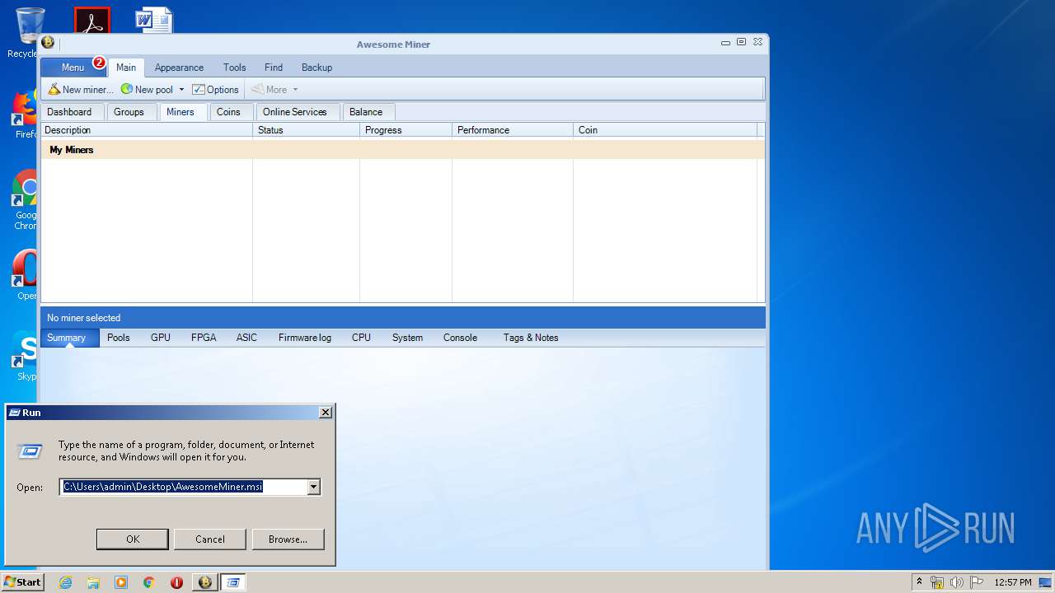Switch to the Main ribbon tab

tap(126, 68)
